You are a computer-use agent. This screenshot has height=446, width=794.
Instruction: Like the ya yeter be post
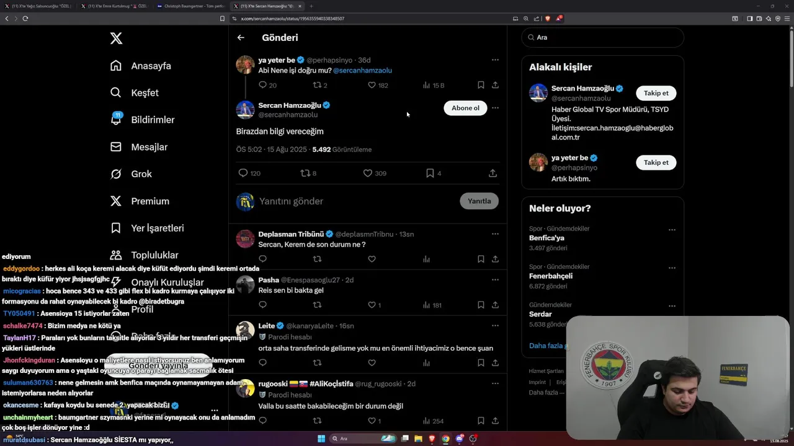(x=372, y=85)
